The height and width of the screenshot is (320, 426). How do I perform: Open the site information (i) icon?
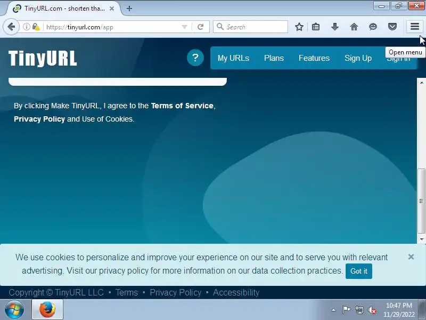(26, 27)
